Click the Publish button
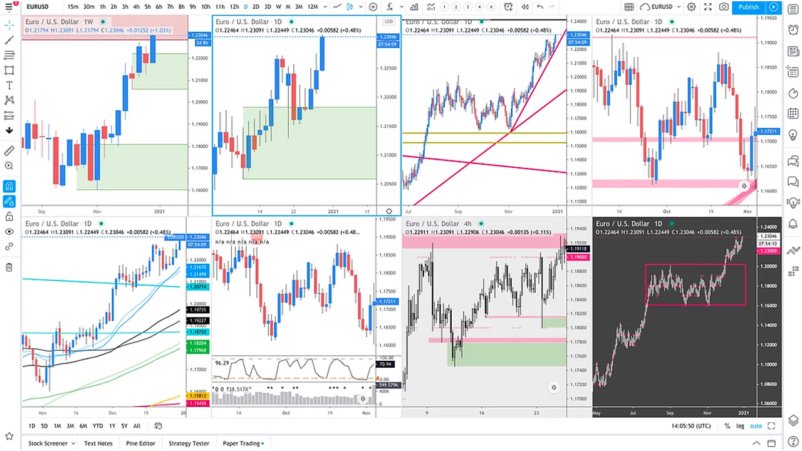 748,7
